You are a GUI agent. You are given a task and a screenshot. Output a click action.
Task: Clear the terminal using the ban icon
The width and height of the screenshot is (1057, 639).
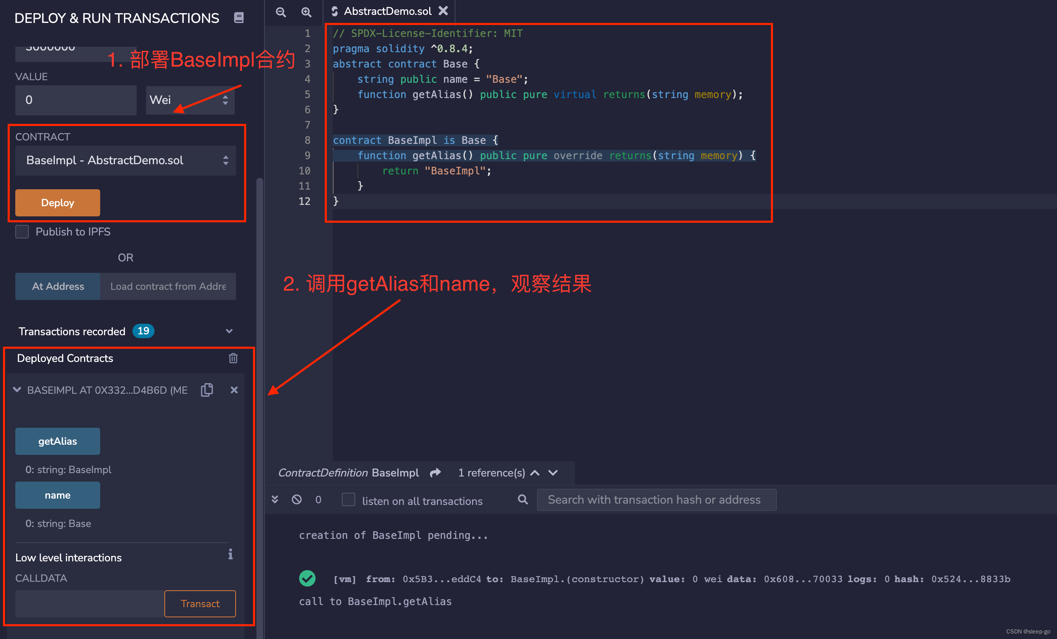(x=296, y=499)
